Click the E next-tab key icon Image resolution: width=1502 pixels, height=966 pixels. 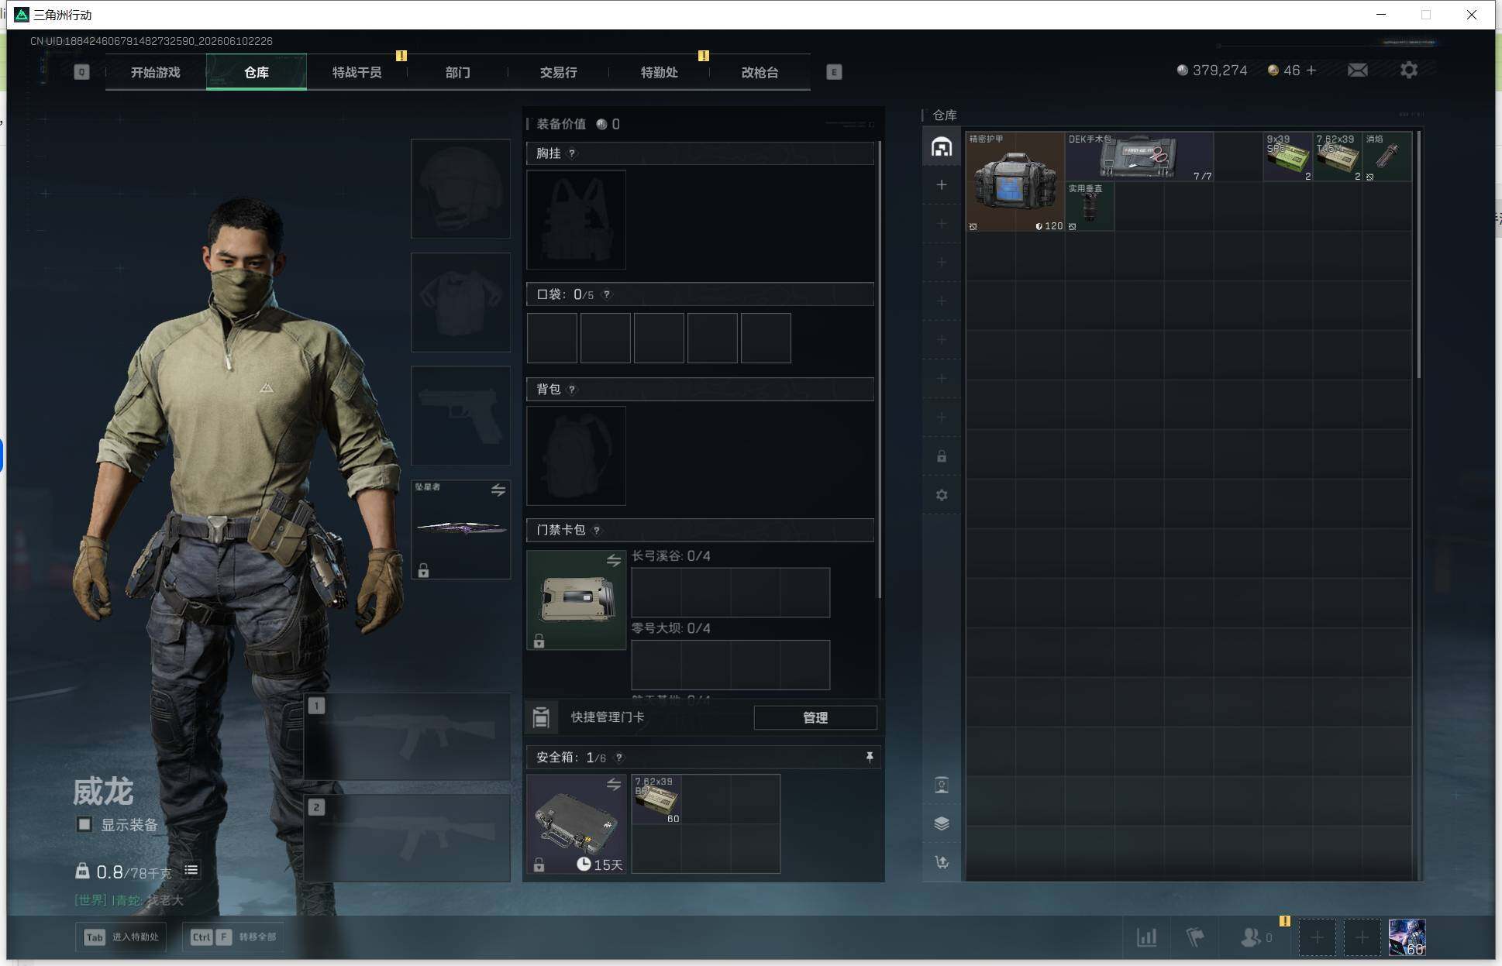(834, 72)
